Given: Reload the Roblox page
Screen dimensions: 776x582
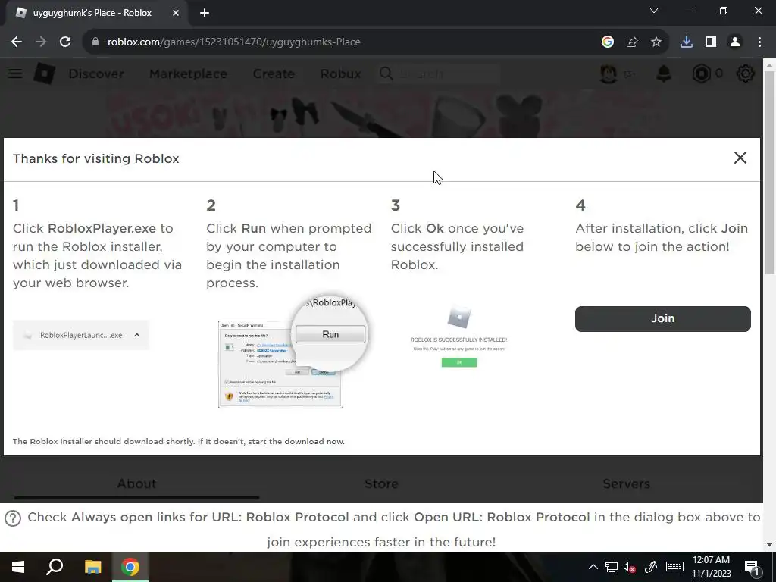Looking at the screenshot, I should point(65,42).
